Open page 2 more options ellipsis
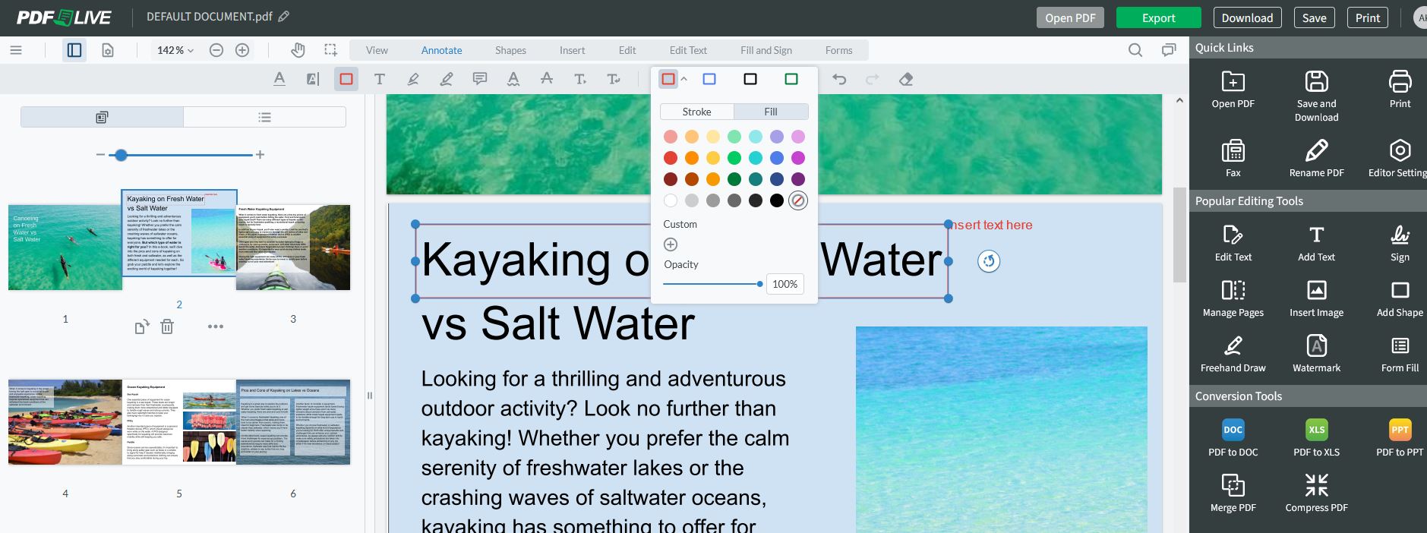 (x=216, y=326)
